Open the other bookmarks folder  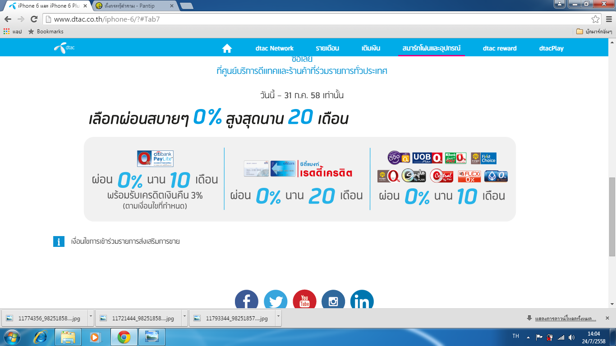pyautogui.click(x=594, y=32)
